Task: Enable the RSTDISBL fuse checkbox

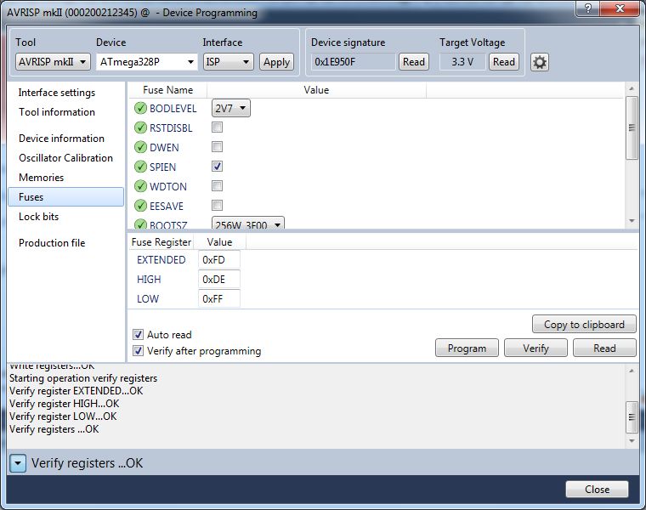Action: click(x=217, y=127)
